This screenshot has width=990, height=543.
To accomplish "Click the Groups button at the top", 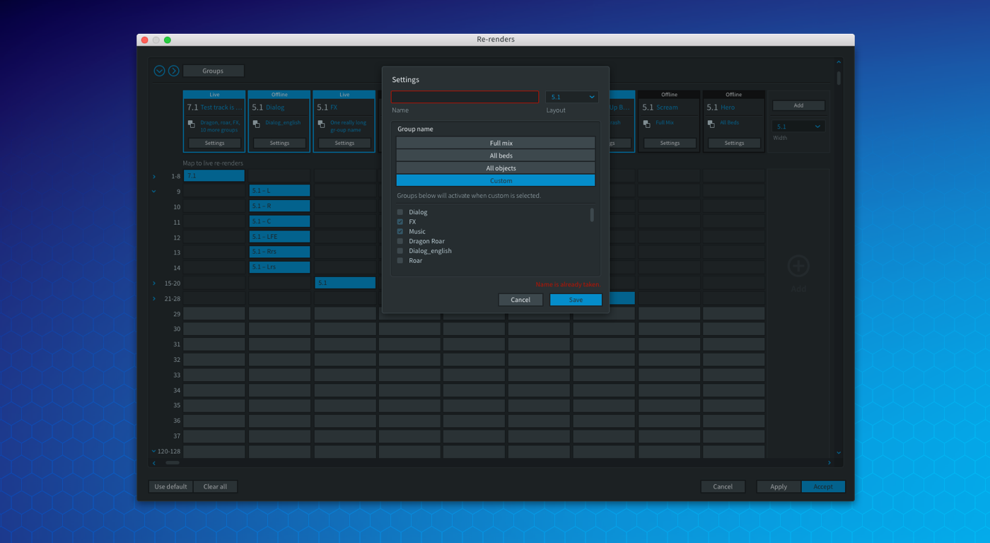I will click(214, 71).
